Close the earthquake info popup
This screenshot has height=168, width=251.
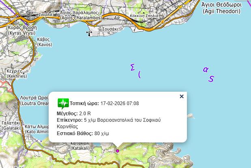tap(182, 96)
